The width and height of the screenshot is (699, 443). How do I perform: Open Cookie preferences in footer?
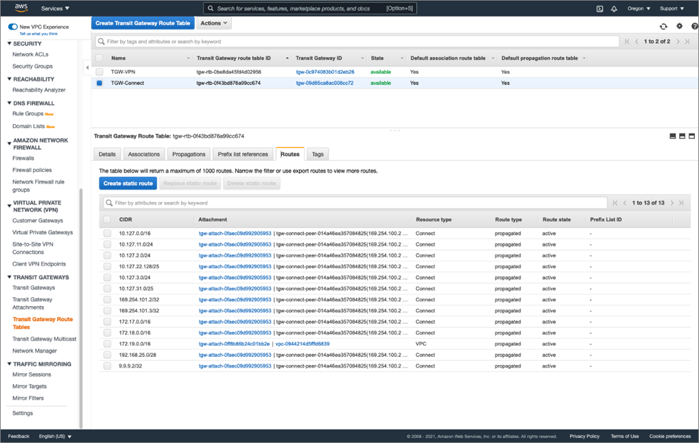(x=670, y=436)
